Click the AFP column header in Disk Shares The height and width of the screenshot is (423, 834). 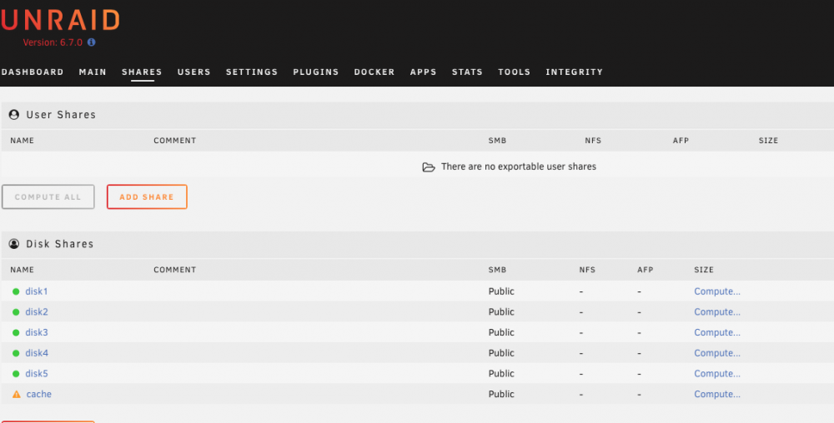point(646,270)
